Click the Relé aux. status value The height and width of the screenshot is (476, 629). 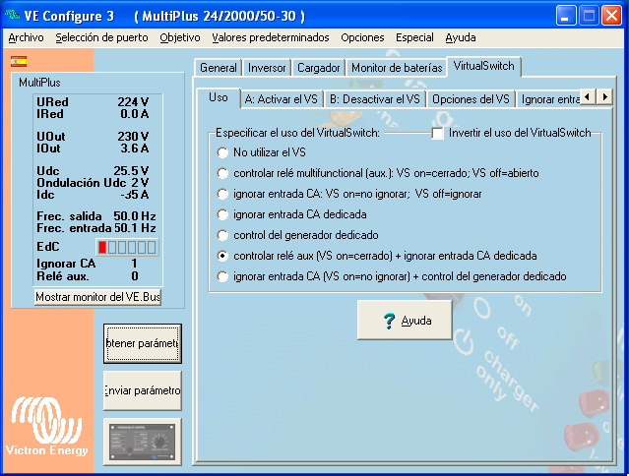[x=135, y=276]
